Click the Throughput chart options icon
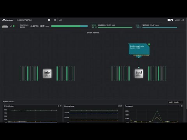This screenshot has width=187, height=140. pos(182,106)
